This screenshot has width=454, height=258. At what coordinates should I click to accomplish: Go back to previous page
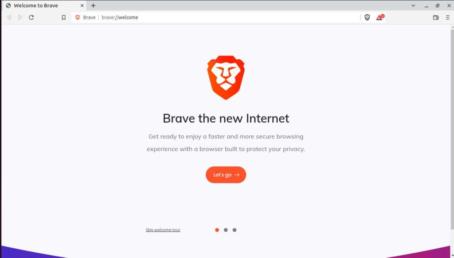(9, 17)
